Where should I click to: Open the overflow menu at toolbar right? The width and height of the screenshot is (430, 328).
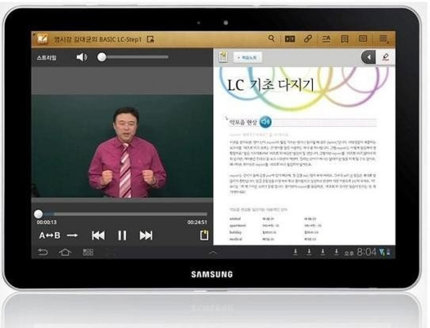click(384, 39)
